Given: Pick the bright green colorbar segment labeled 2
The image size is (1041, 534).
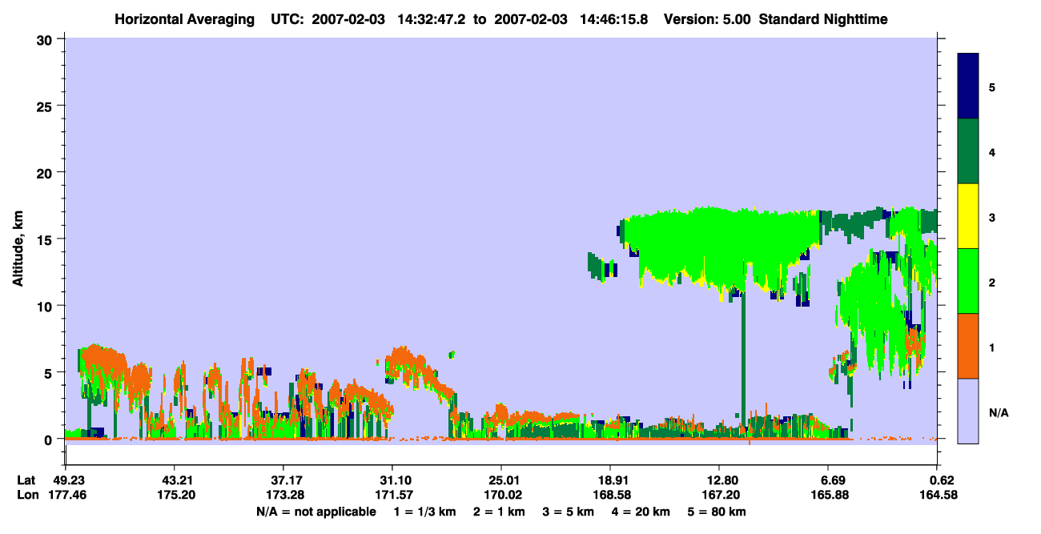Looking at the screenshot, I should pos(968,281).
